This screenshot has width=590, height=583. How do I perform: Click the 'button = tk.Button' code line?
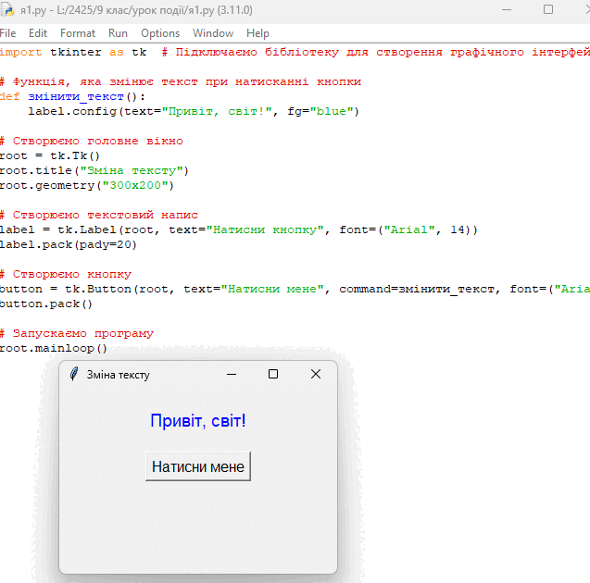295,289
